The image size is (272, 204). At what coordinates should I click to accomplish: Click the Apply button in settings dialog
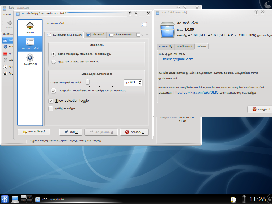101,132
